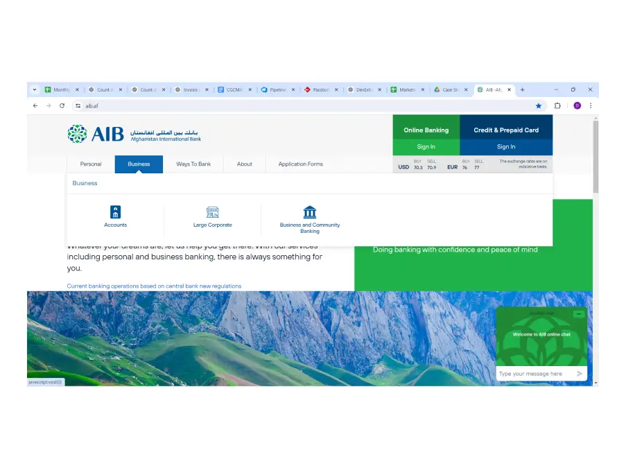Click Sign In under Credit & Prepaid Card

tap(505, 147)
